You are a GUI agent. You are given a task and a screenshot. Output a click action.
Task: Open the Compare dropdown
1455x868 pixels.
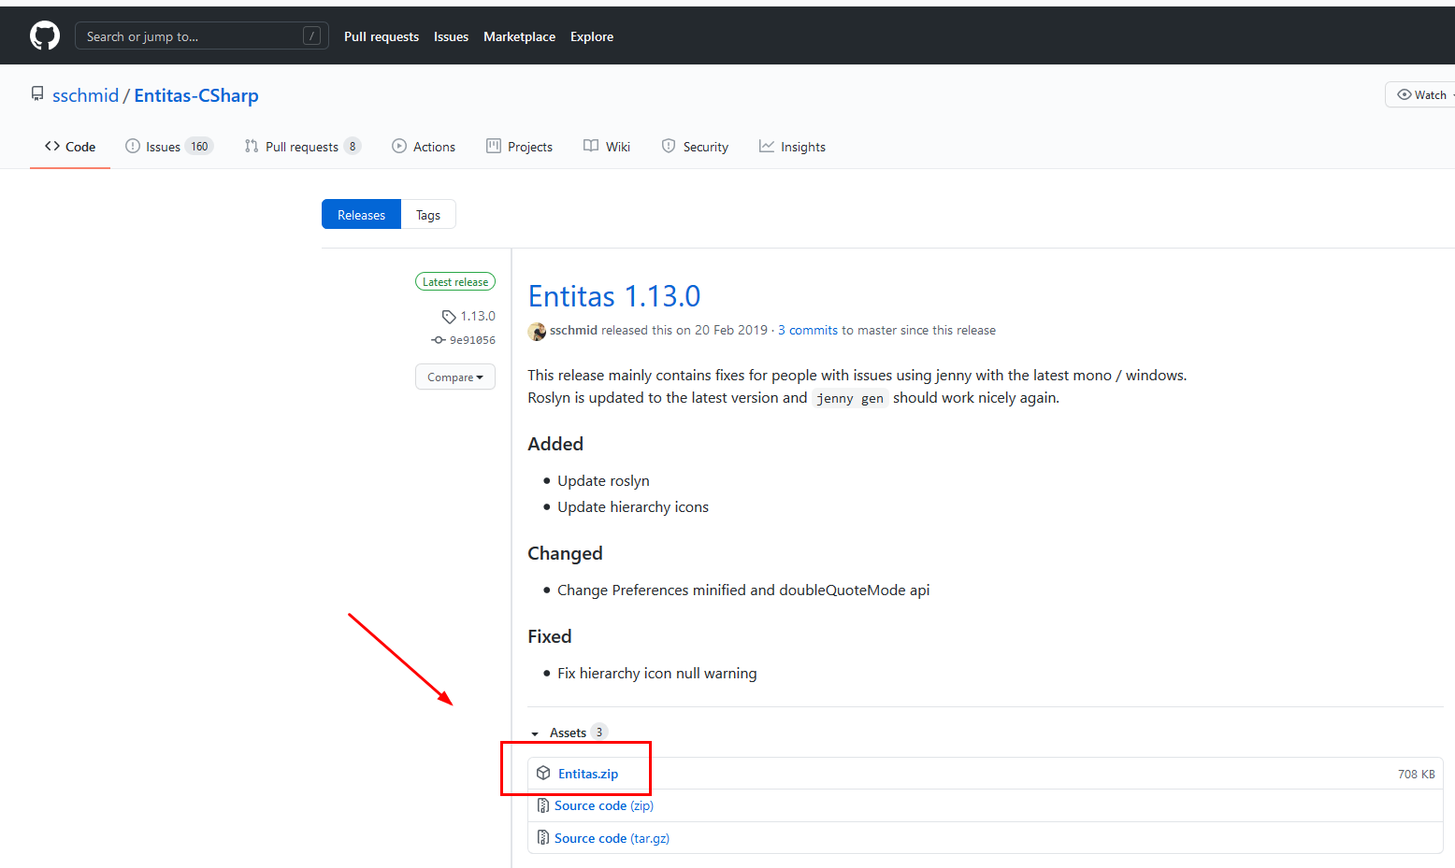coord(454,377)
